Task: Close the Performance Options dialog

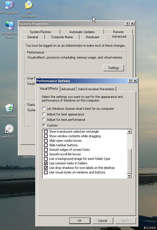Action: (x=135, y=81)
